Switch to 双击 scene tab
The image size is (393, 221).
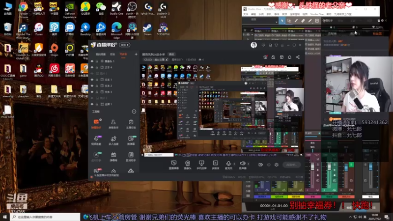point(112,55)
